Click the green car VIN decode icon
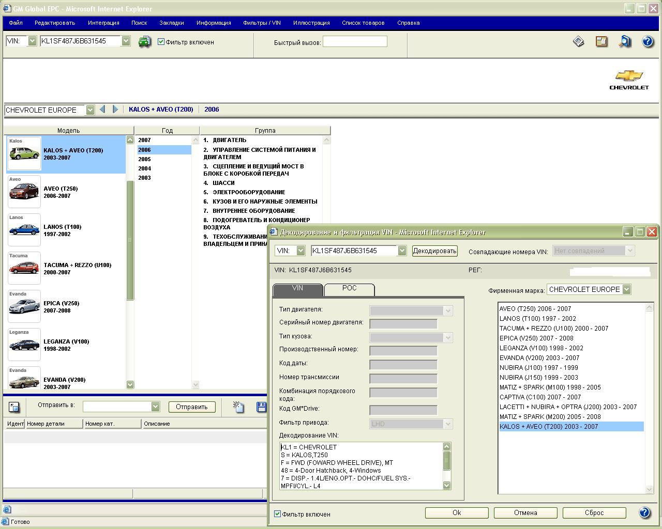662x529 pixels. tap(144, 42)
